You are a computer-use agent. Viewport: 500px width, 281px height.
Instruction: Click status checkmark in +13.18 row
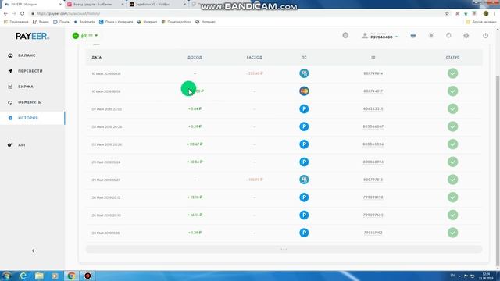click(452, 197)
